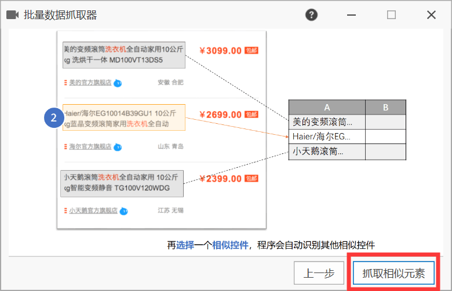Minimize the 批量数据抓取器 window
The width and height of the screenshot is (452, 291).
(x=351, y=14)
